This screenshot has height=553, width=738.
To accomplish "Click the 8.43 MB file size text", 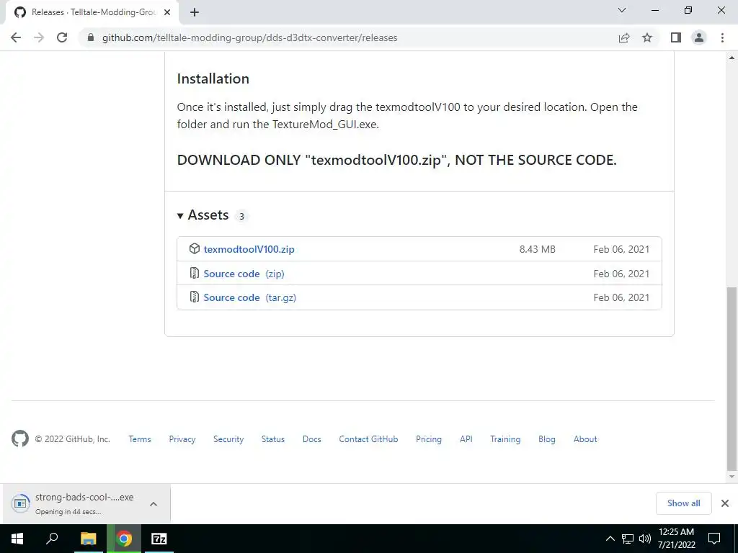I will pyautogui.click(x=538, y=249).
